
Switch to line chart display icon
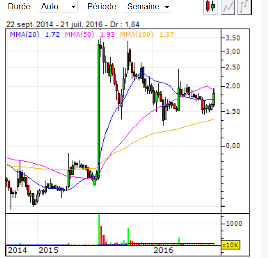click(228, 7)
